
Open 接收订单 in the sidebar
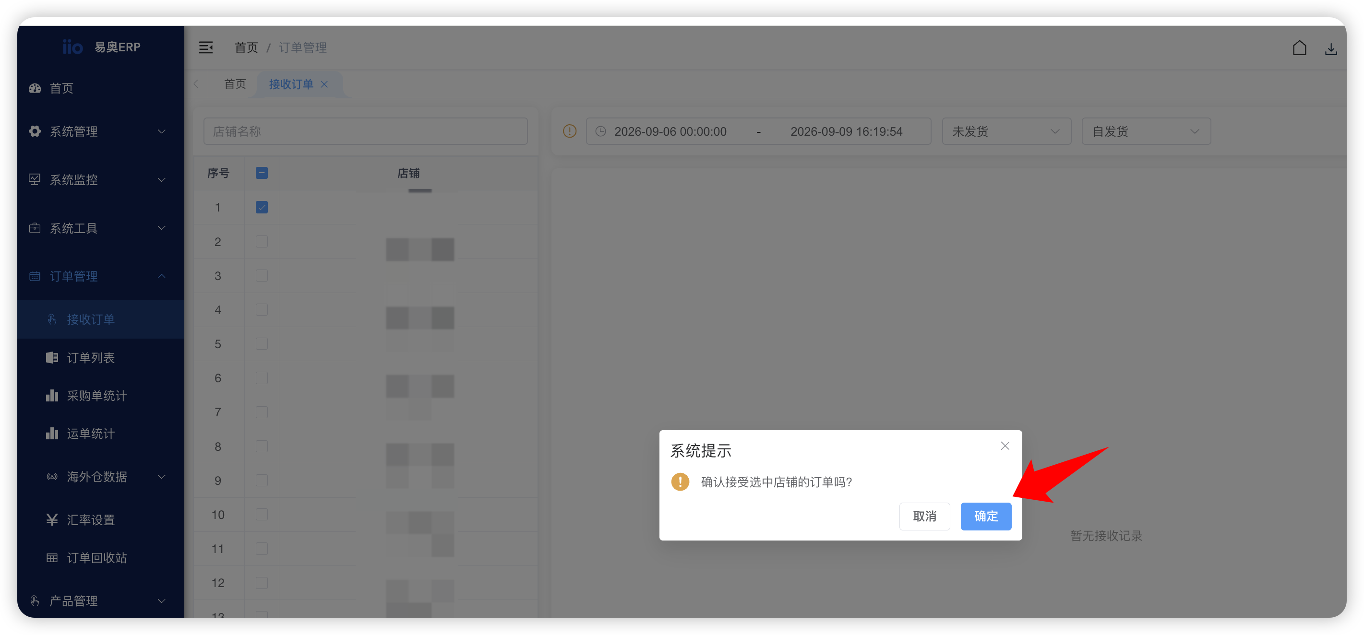[x=101, y=319]
